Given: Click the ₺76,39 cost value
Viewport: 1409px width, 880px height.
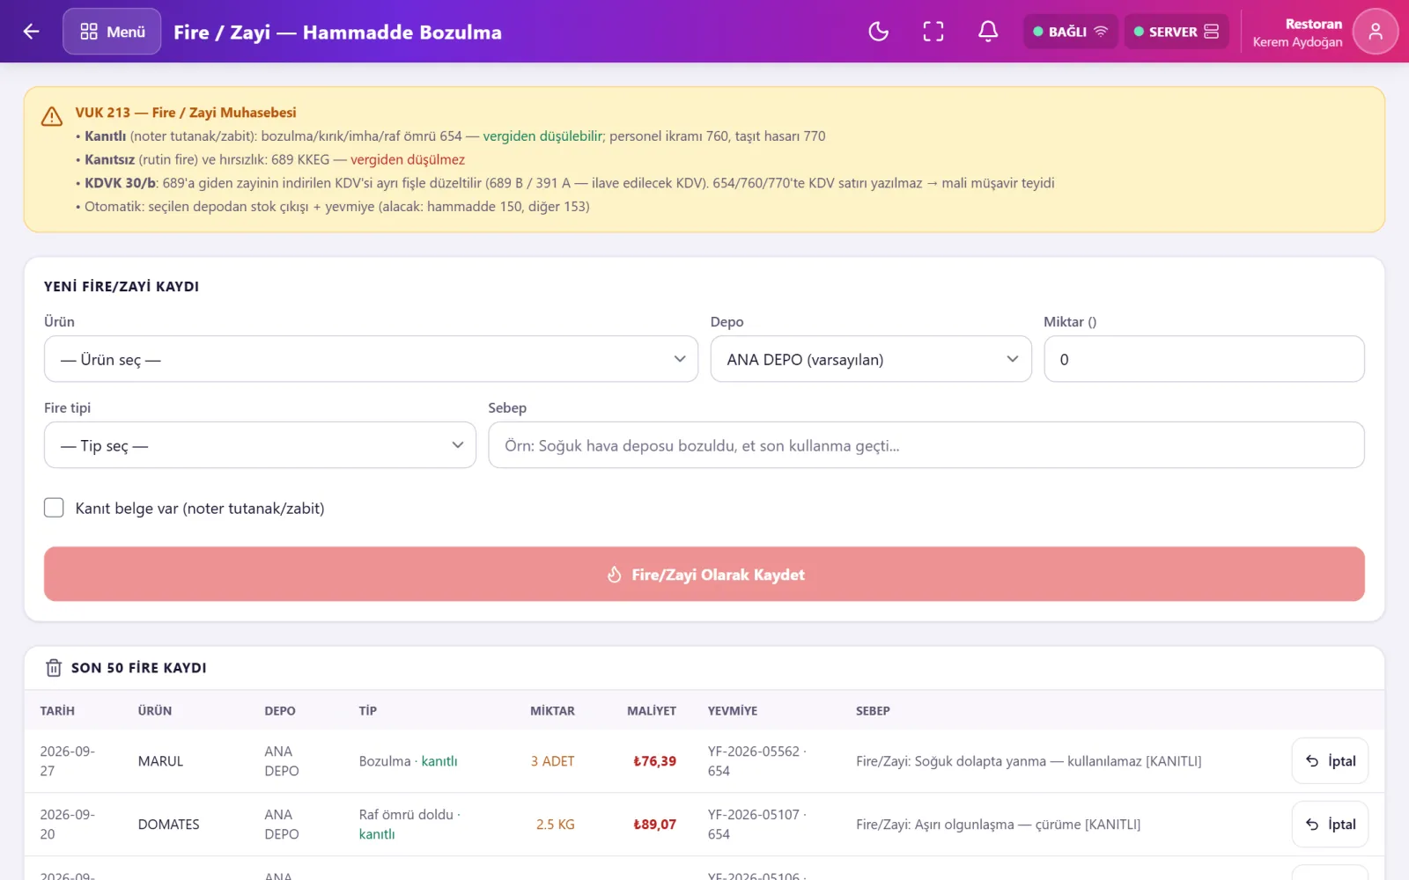Looking at the screenshot, I should tap(654, 761).
